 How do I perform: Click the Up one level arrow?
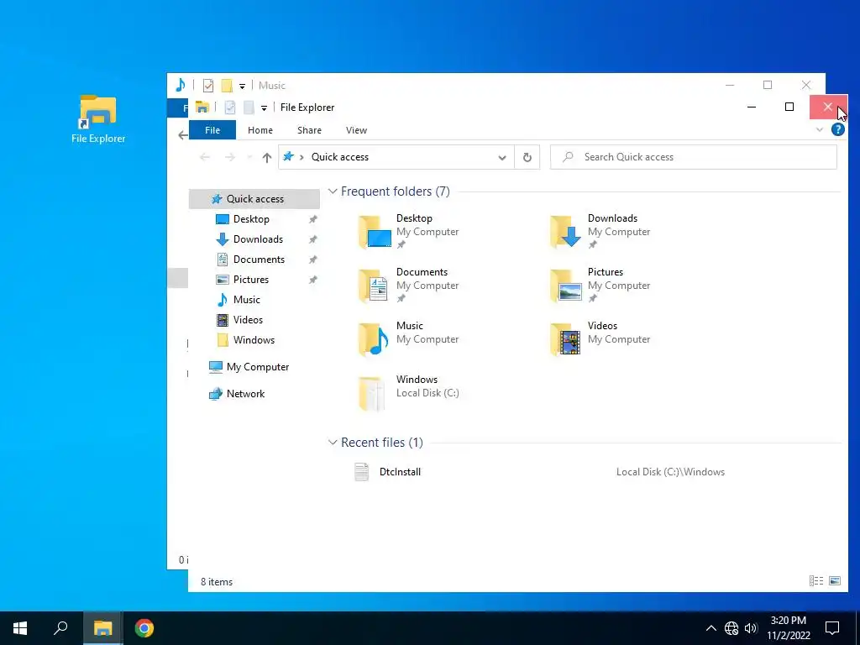[266, 157]
